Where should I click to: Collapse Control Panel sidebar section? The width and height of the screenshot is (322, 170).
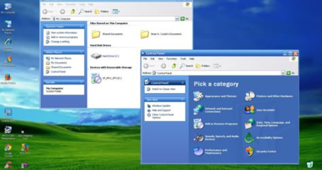click(x=183, y=83)
